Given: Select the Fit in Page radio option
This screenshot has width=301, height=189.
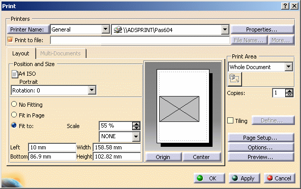Looking at the screenshot, I should (x=14, y=115).
